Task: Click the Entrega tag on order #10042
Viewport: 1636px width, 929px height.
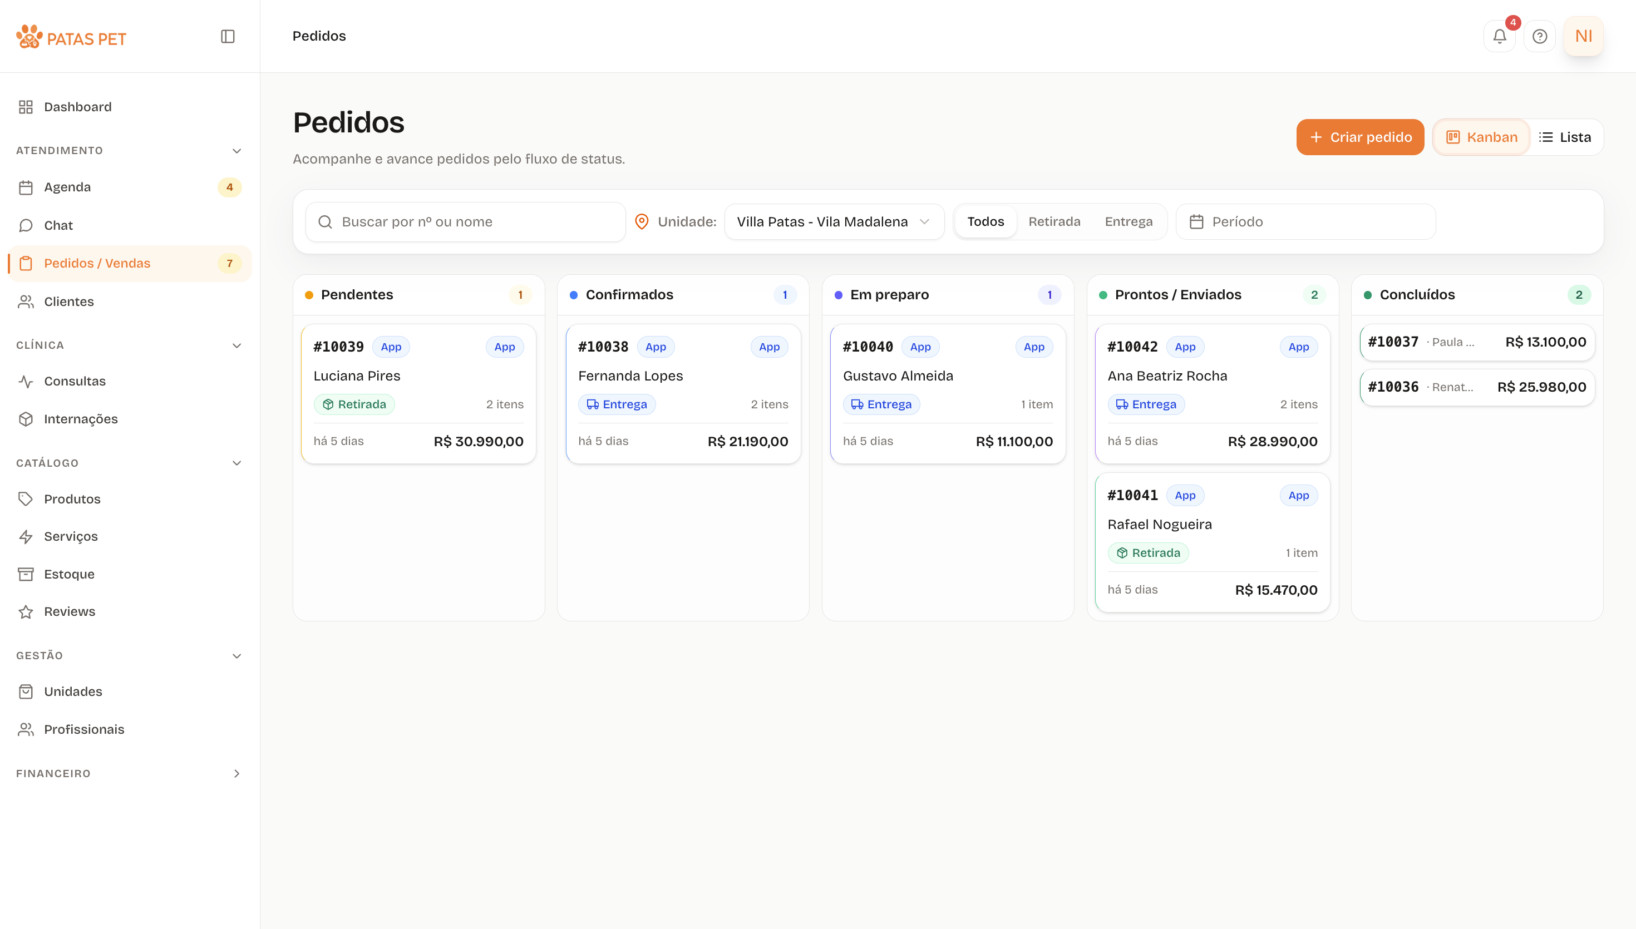Action: point(1146,404)
